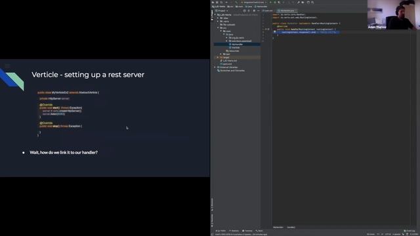Viewport: 420px width, 236px height.
Task: Click the bullet 'Wait, how do we link it to our handler?'
Action: pos(64,153)
